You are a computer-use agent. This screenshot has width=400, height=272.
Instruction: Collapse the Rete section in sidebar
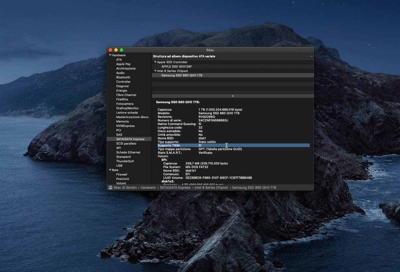110,170
